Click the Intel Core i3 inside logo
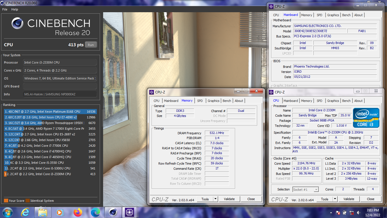This screenshot has height=218, width=387. click(366, 118)
